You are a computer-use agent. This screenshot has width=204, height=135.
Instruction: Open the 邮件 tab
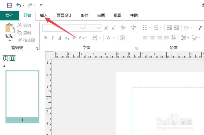coord(85,16)
